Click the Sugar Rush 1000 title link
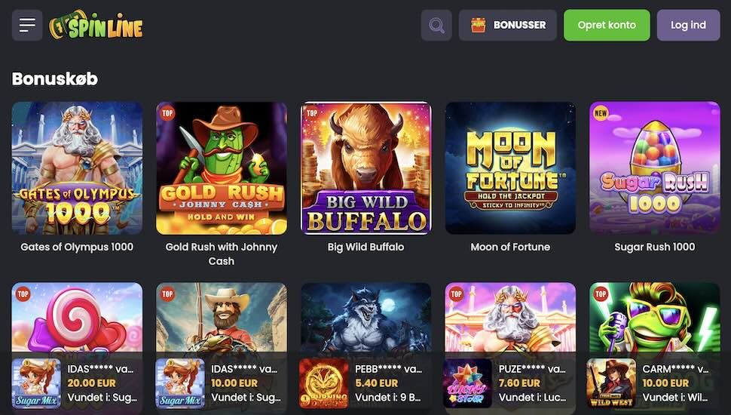731x415 pixels. [x=655, y=247]
